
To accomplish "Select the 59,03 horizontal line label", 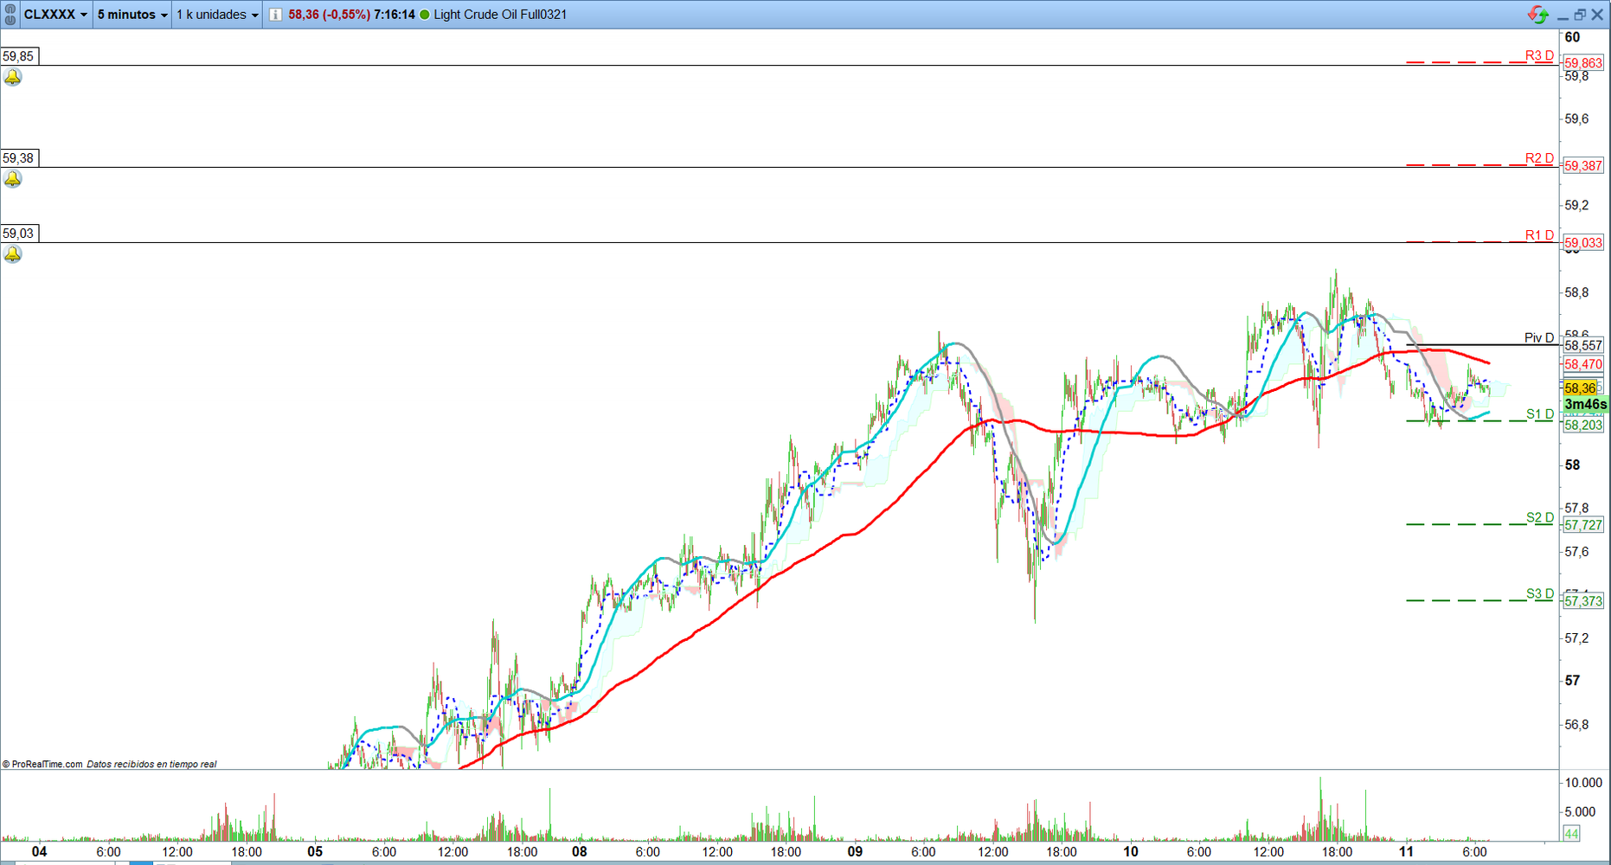I will click(x=18, y=234).
